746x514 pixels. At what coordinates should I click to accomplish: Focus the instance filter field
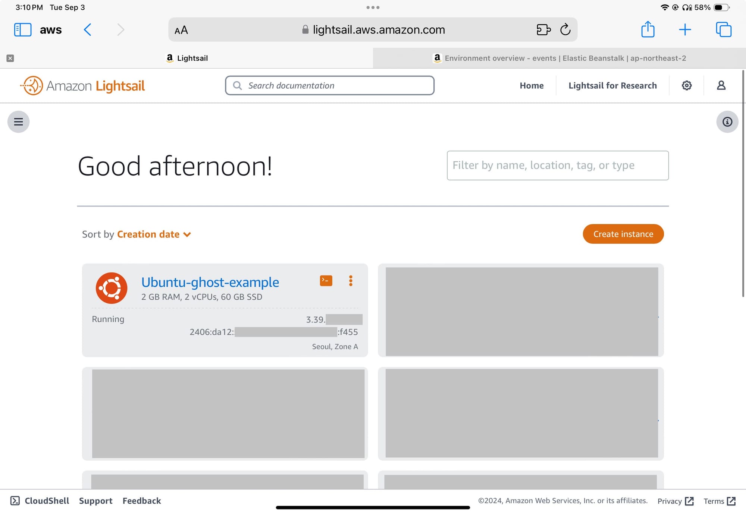point(558,165)
